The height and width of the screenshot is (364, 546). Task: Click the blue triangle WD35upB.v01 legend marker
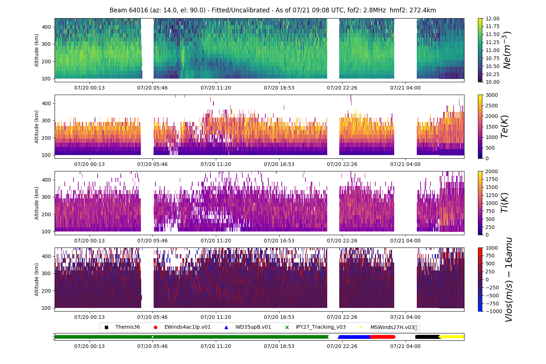point(226,327)
